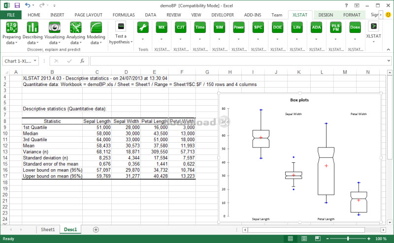Click the XLSTAT SIM icon

[219, 28]
